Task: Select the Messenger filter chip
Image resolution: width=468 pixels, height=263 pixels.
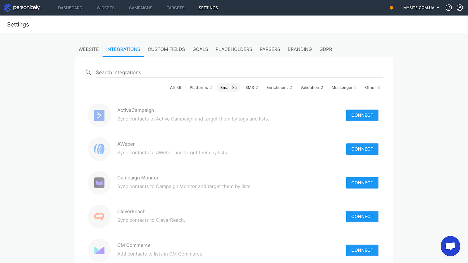Action: pyautogui.click(x=344, y=88)
